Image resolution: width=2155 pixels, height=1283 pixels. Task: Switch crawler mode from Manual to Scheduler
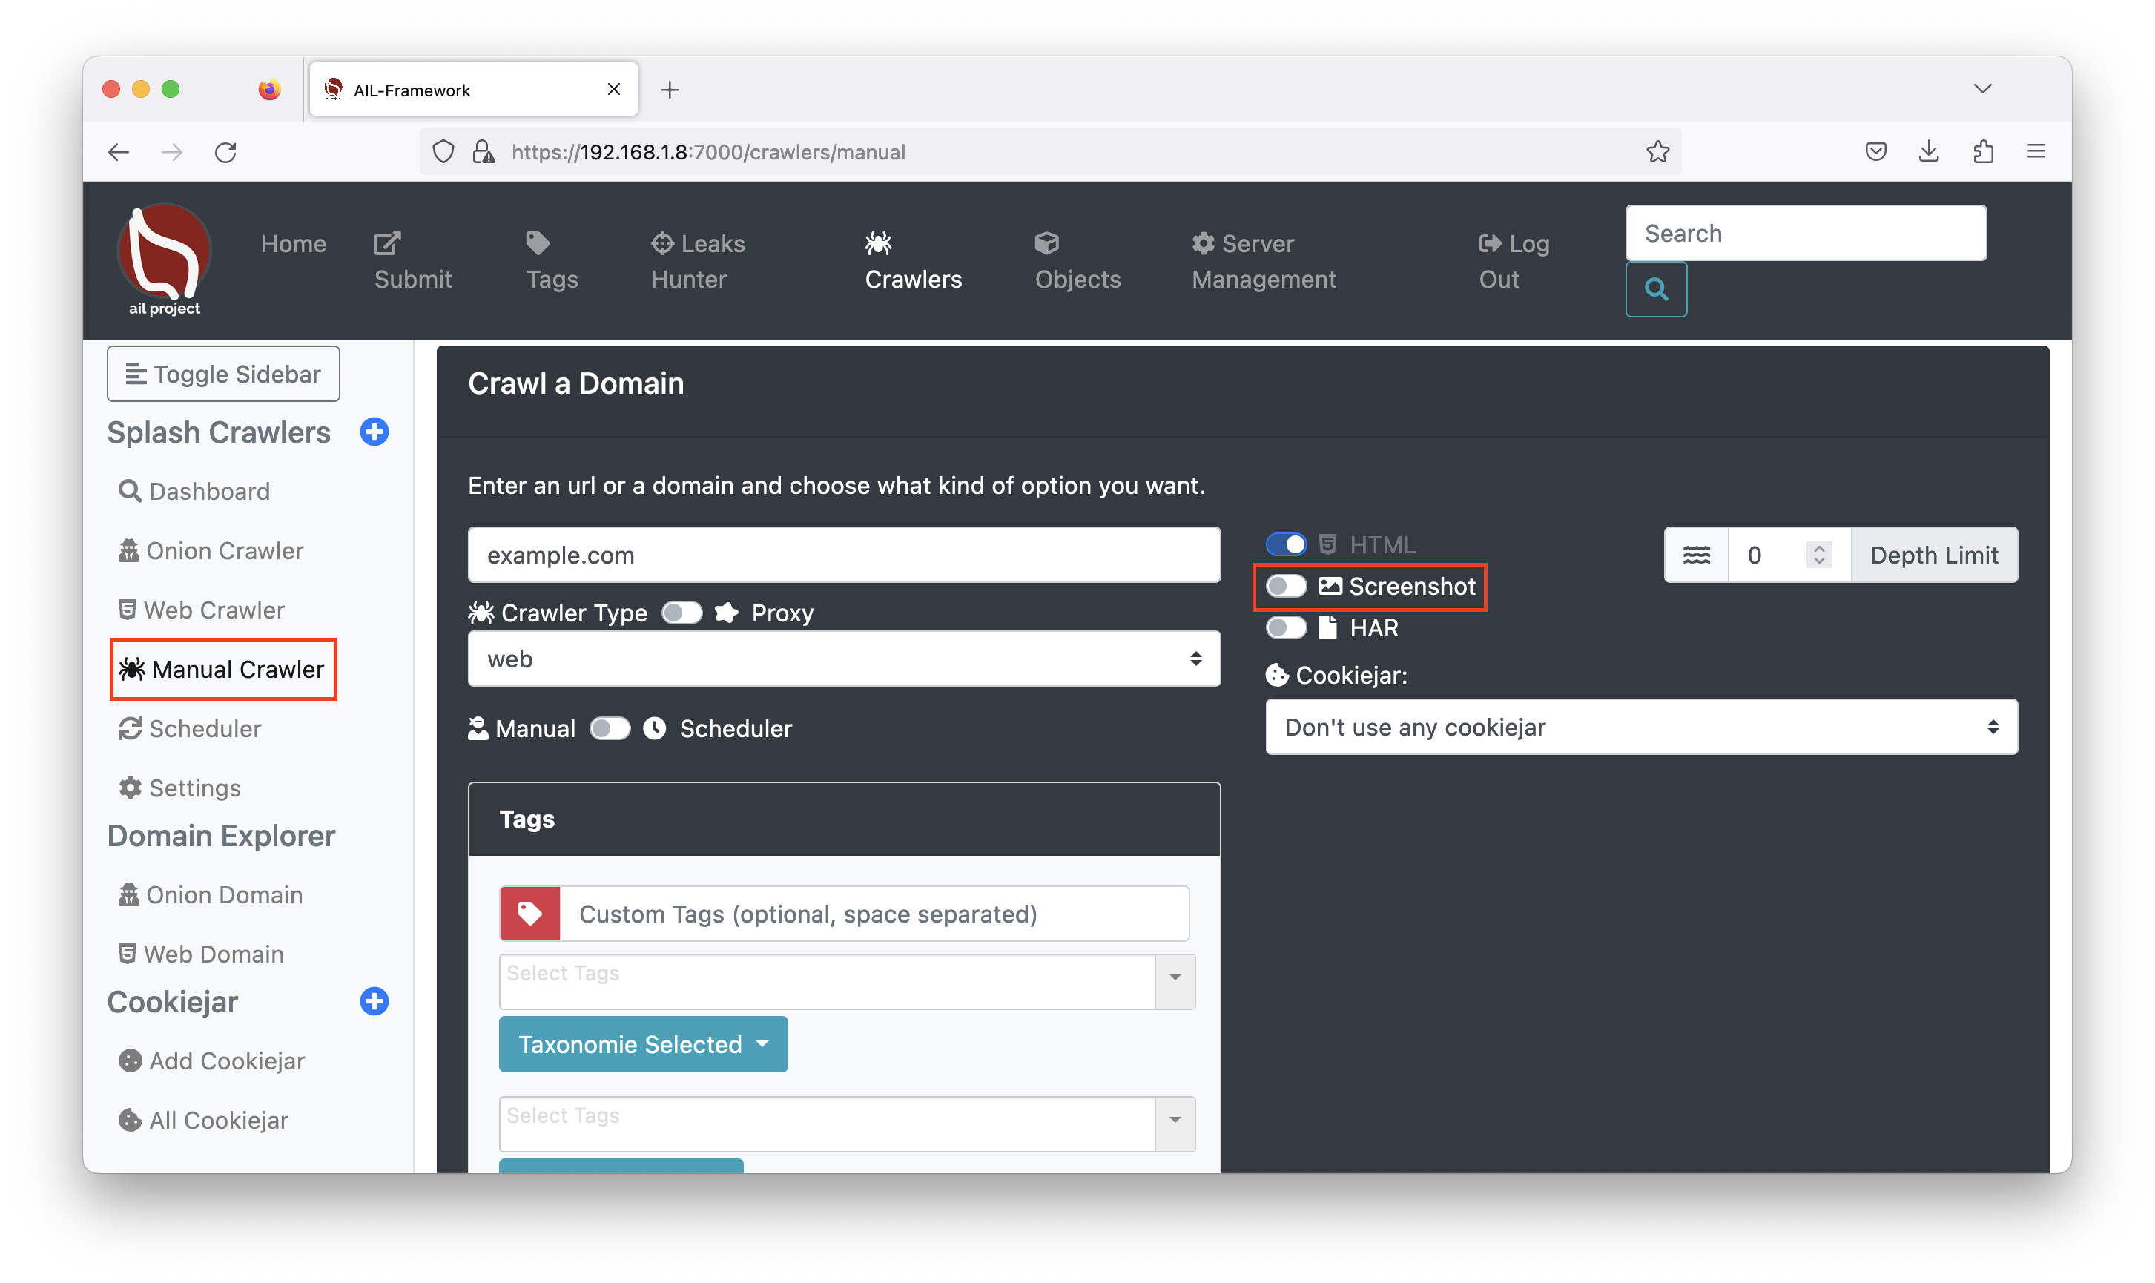(x=610, y=728)
